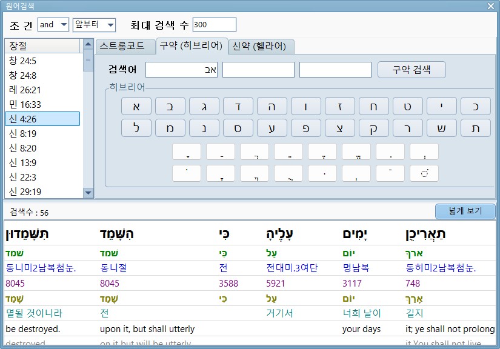
Task: Click the Hebrew letter מ (mem) key
Action: coord(170,128)
